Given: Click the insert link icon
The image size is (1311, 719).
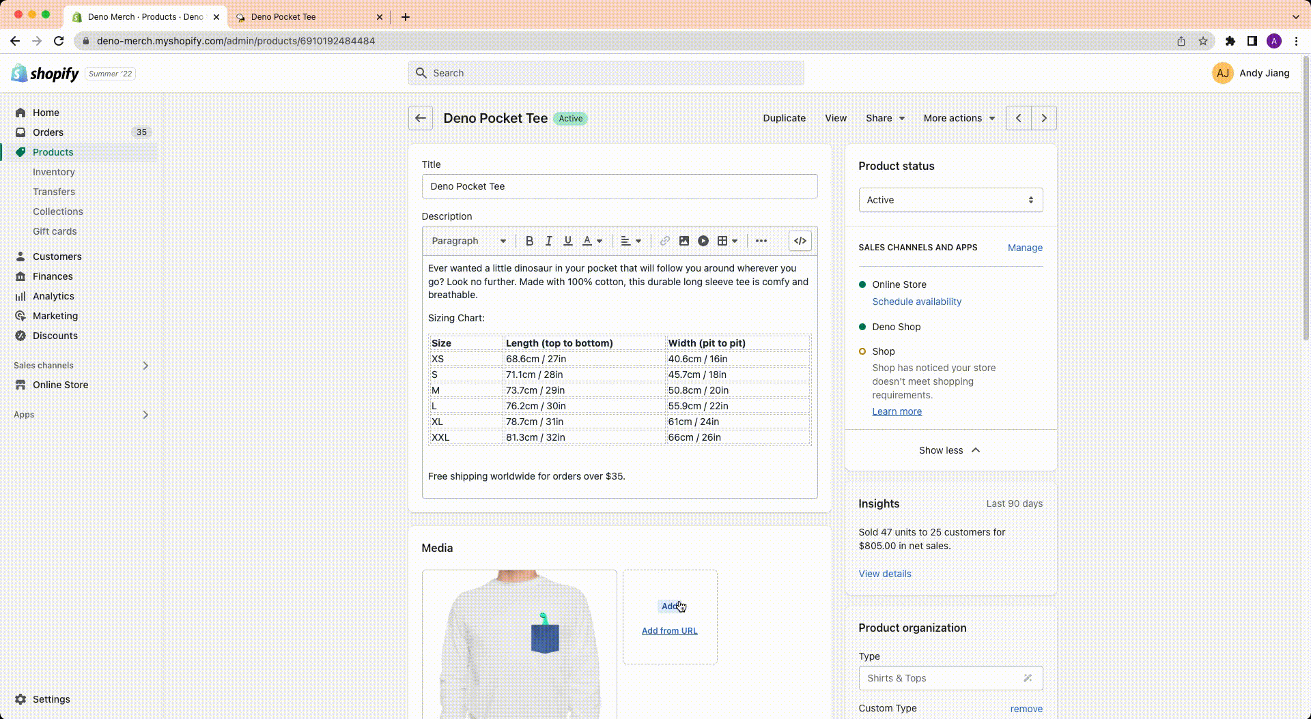Looking at the screenshot, I should (x=664, y=241).
